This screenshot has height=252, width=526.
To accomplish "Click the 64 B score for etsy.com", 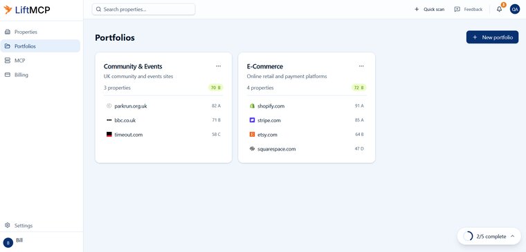I will 359,135.
